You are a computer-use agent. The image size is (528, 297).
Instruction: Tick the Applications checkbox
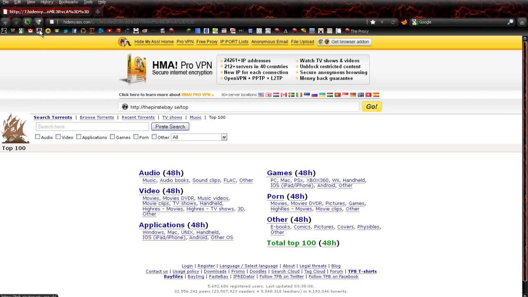[78, 137]
